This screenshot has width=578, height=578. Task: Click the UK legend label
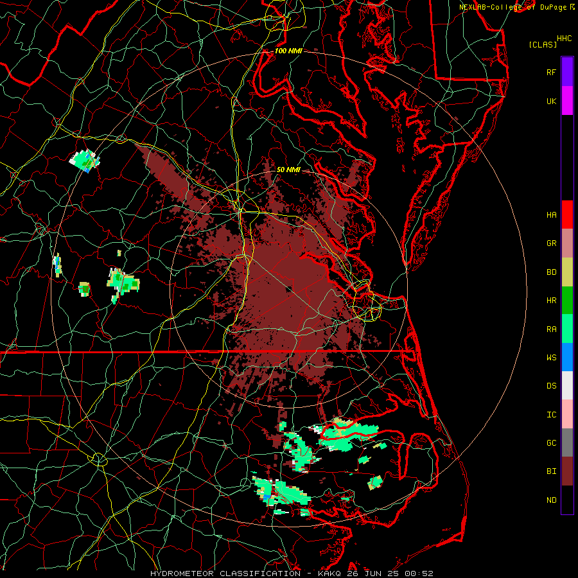coord(551,101)
